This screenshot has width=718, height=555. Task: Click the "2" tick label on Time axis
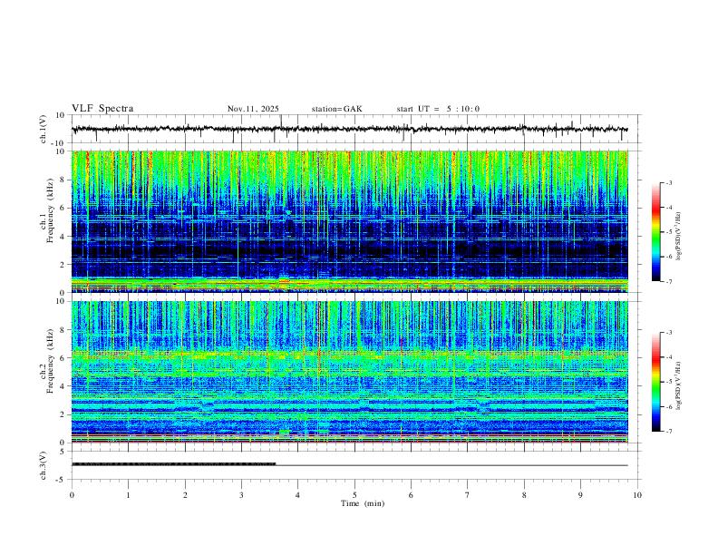(x=185, y=495)
